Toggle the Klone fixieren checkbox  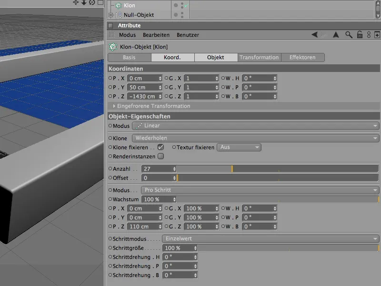(x=161, y=147)
